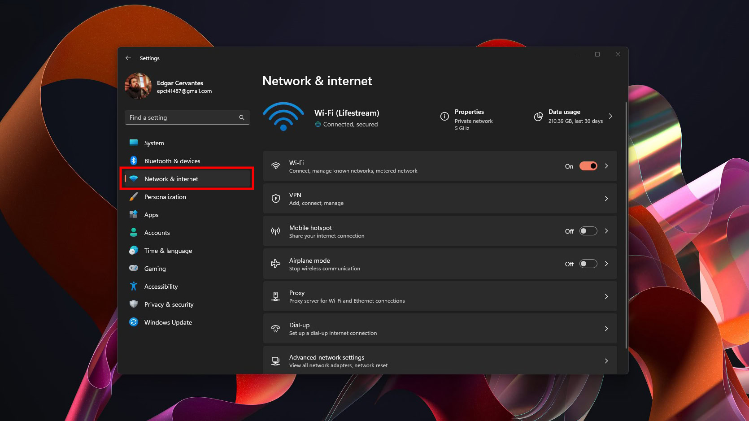Click the Advanced network settings monitor icon

pyautogui.click(x=276, y=361)
